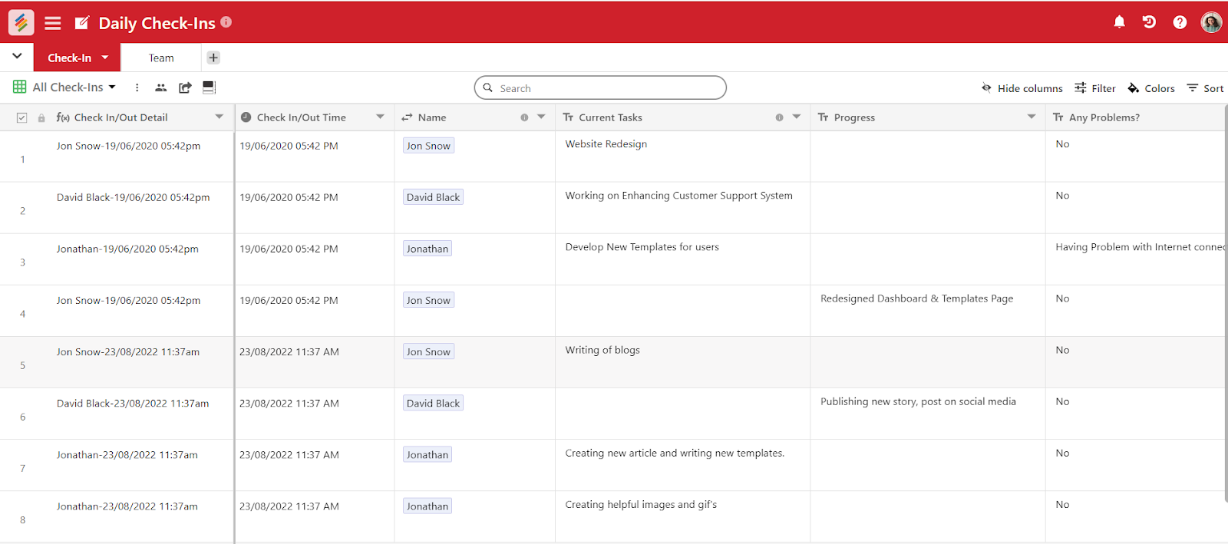This screenshot has height=544, width=1228.
Task: Select Creating new article and writing new templates cell
Action: pyautogui.click(x=682, y=465)
